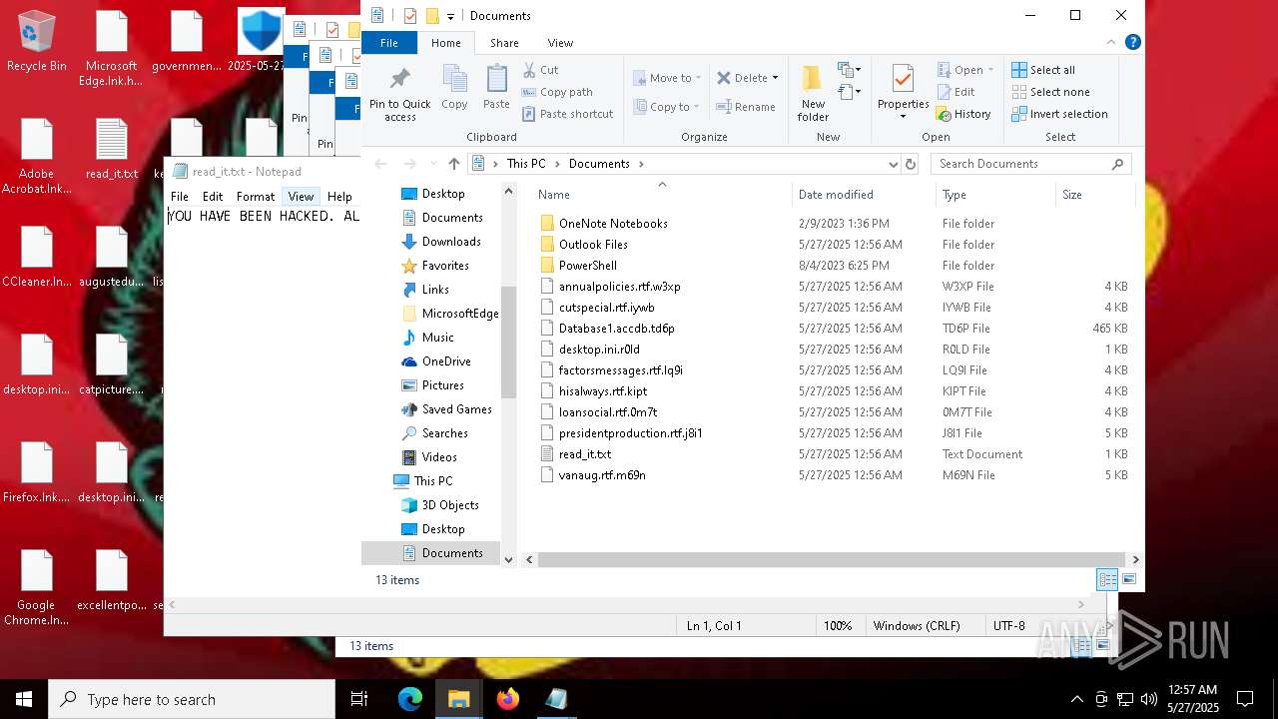1278x719 pixels.
Task: Launch Microsoft Edge from the taskbar
Action: pyautogui.click(x=410, y=699)
